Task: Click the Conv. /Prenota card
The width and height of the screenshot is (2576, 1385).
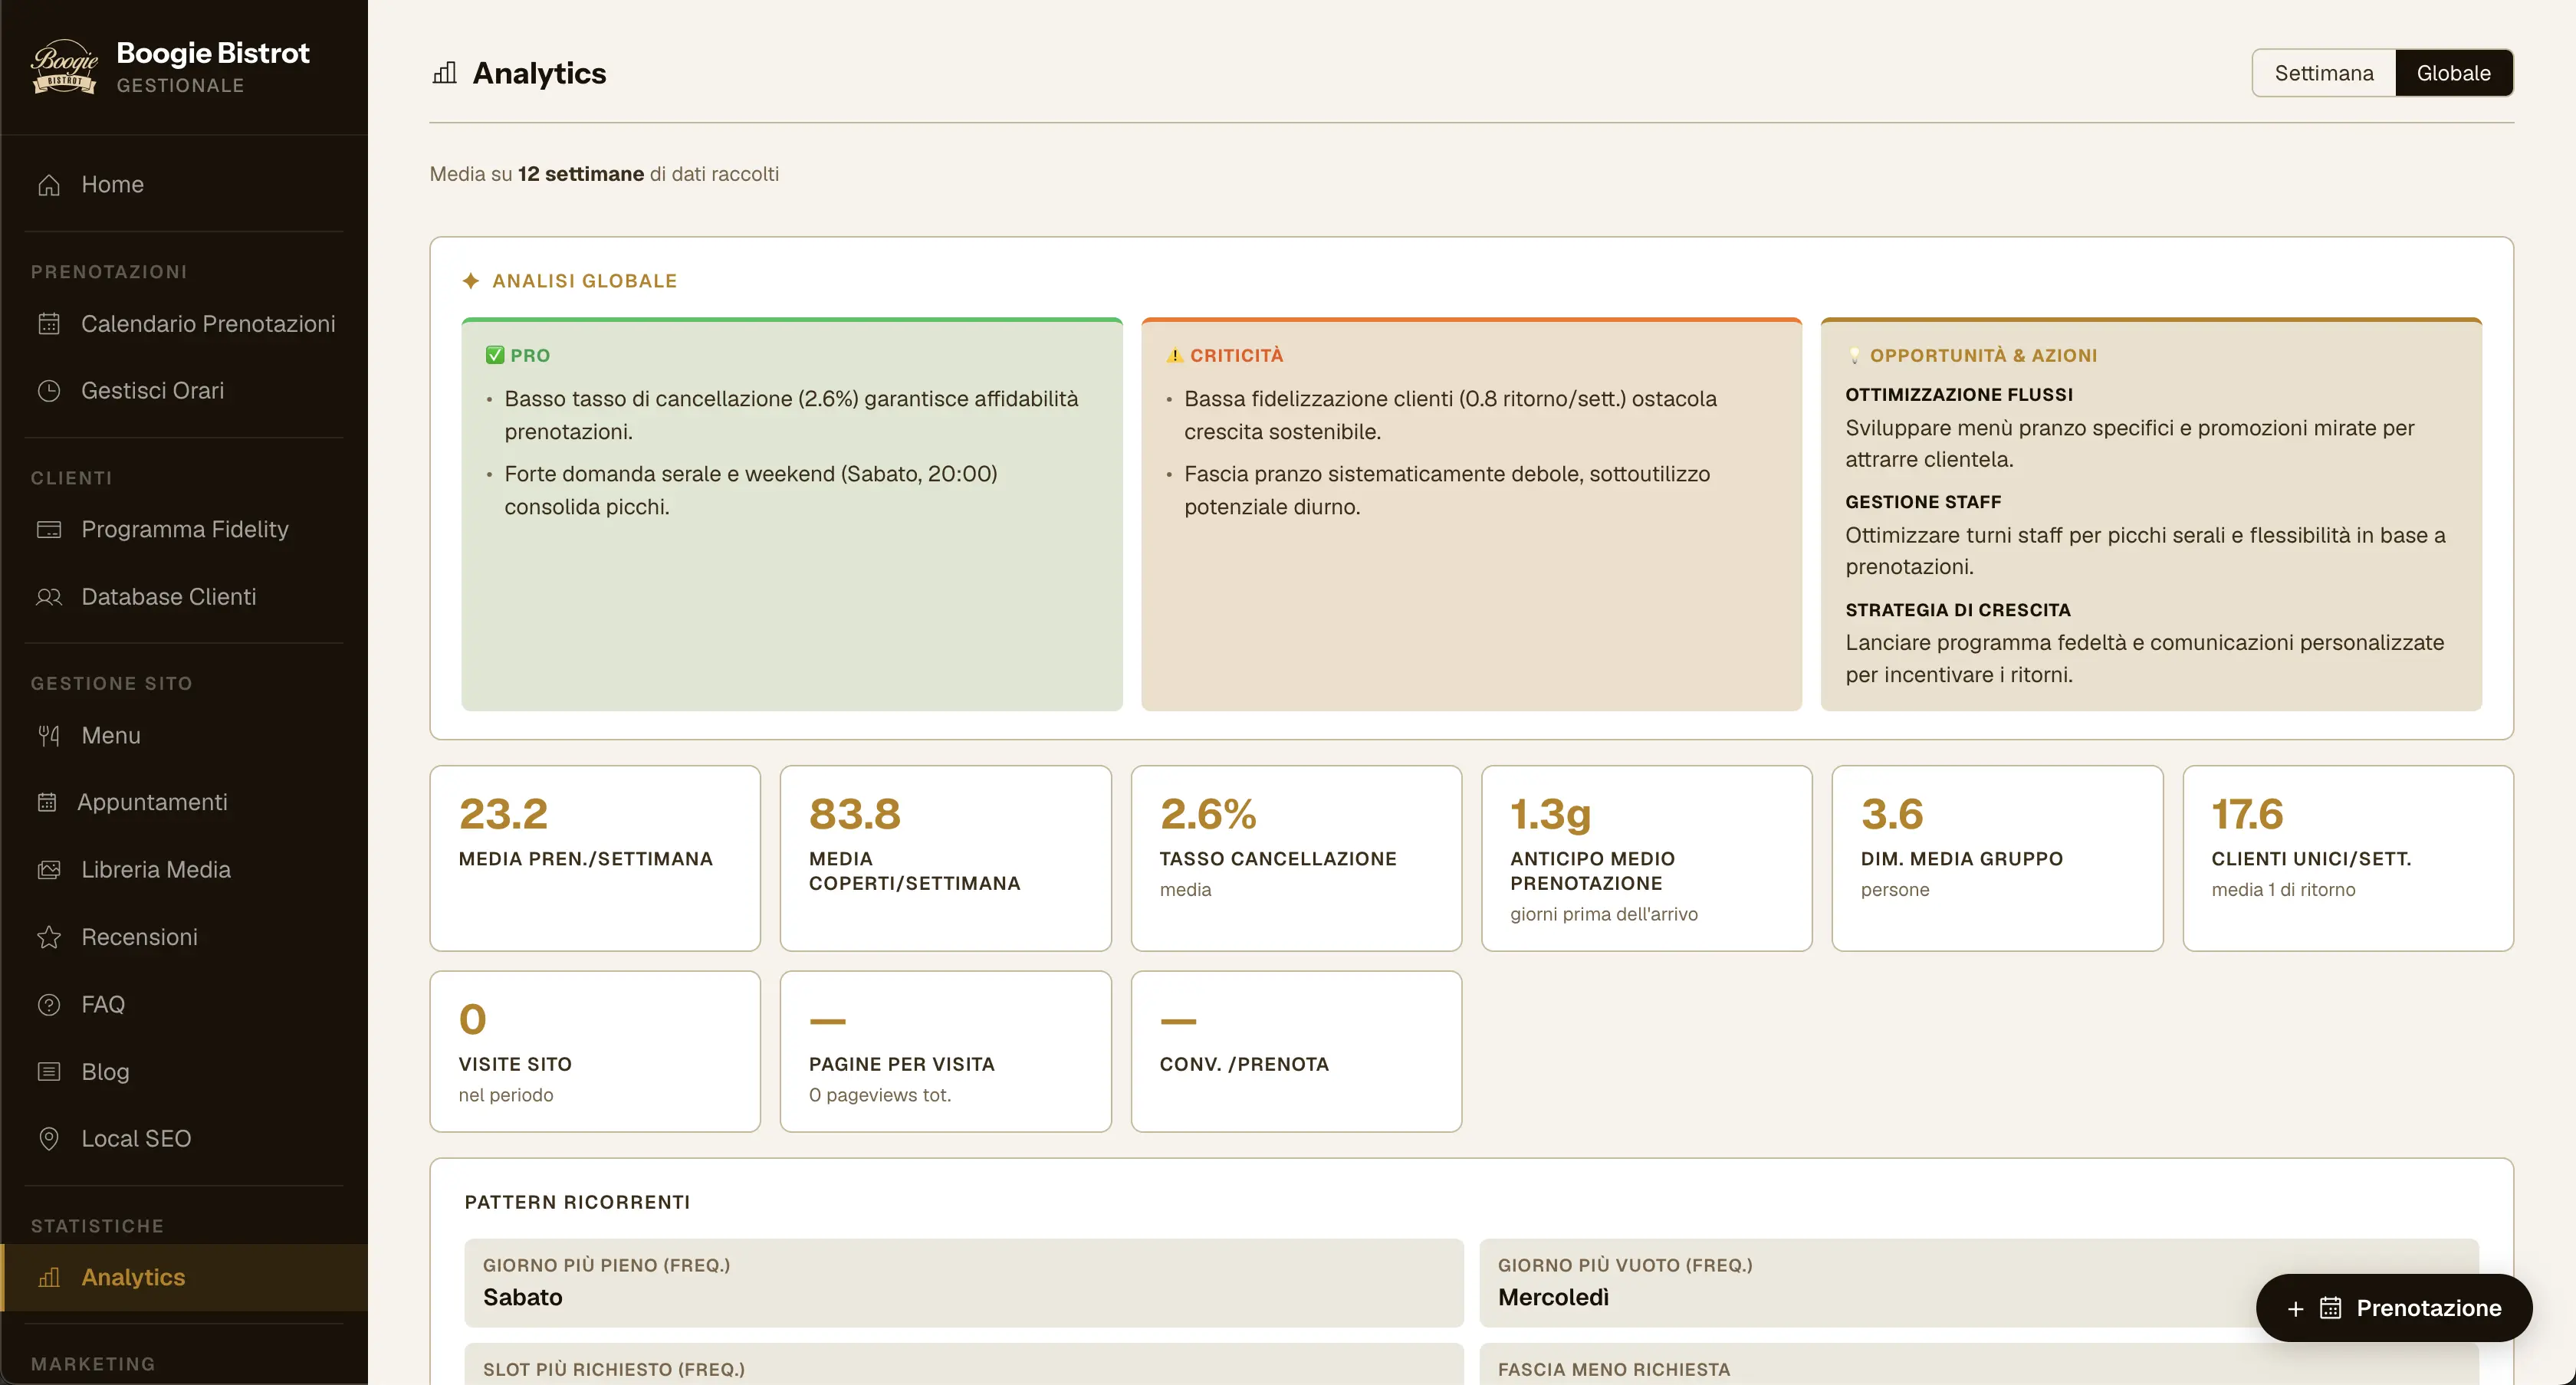Action: click(1296, 1051)
